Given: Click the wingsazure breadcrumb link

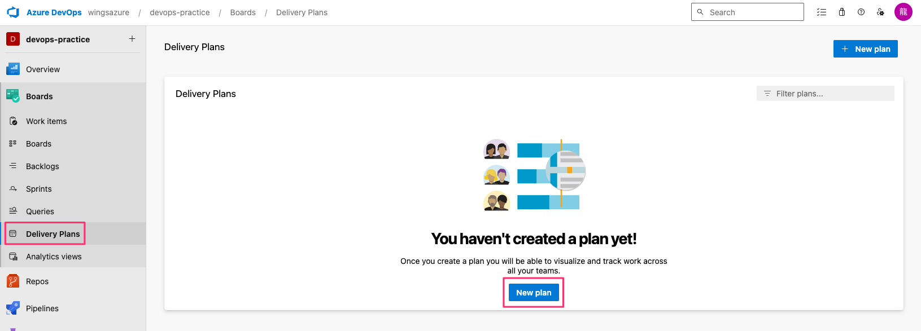Looking at the screenshot, I should pyautogui.click(x=108, y=12).
